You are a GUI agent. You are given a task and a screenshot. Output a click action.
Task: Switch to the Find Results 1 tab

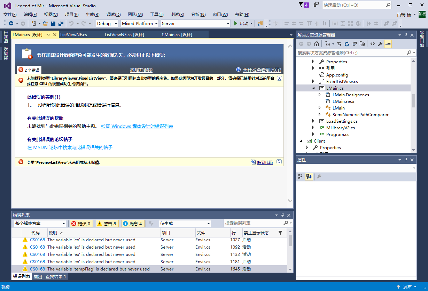tap(55, 277)
